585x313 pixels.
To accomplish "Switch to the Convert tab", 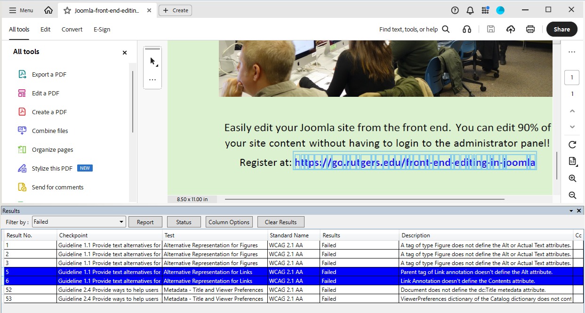I will pos(72,29).
